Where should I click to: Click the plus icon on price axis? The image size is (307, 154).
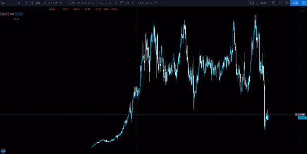(x=296, y=115)
